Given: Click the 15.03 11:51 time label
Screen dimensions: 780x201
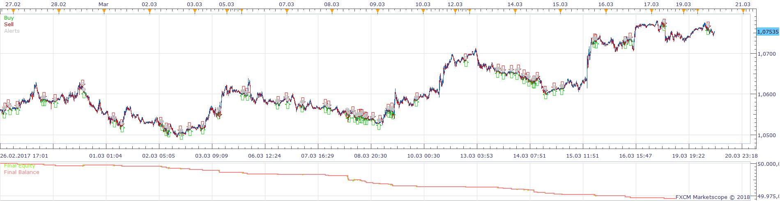Looking at the screenshot, I should pos(582,156).
